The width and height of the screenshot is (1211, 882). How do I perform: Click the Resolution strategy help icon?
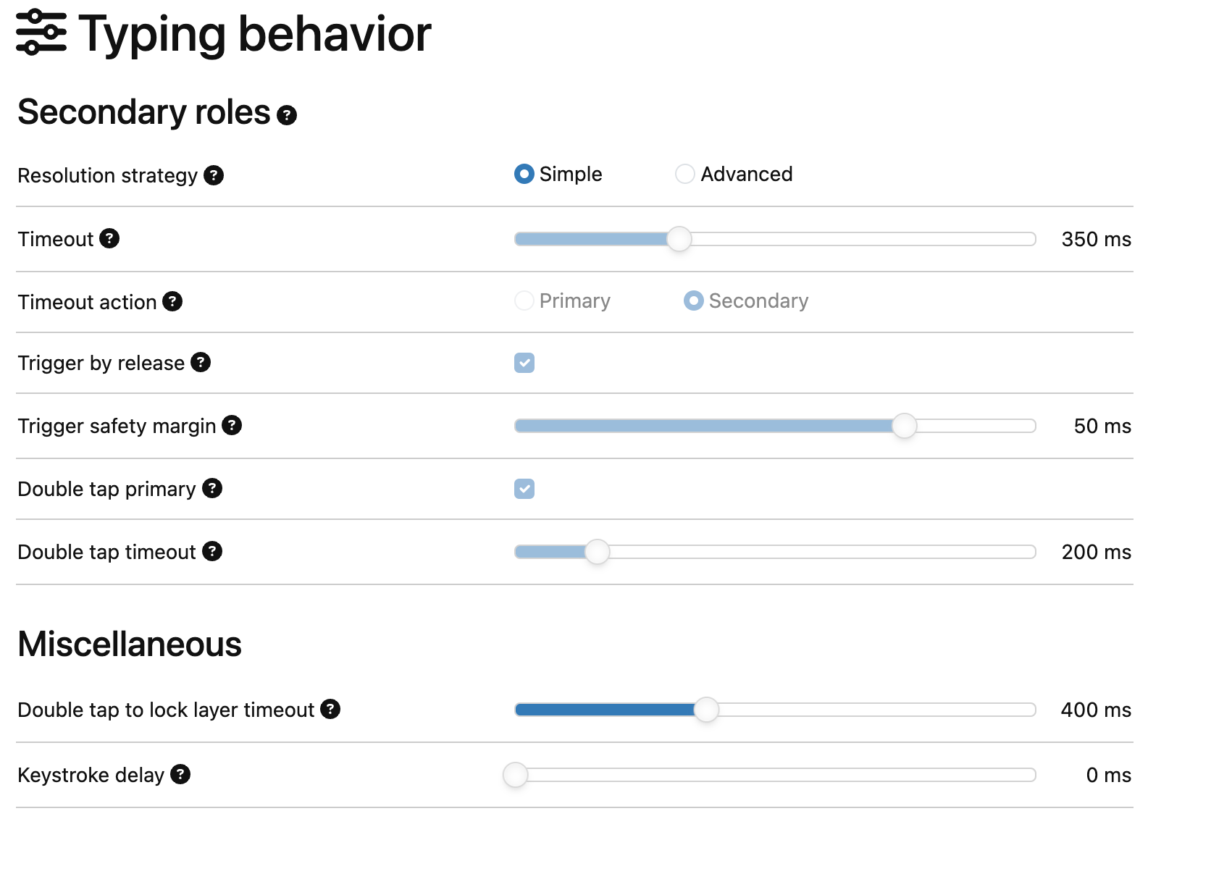[x=214, y=175]
